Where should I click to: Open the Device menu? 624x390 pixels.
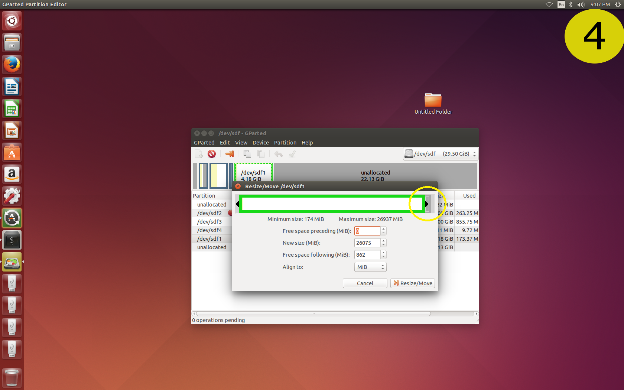click(x=260, y=143)
